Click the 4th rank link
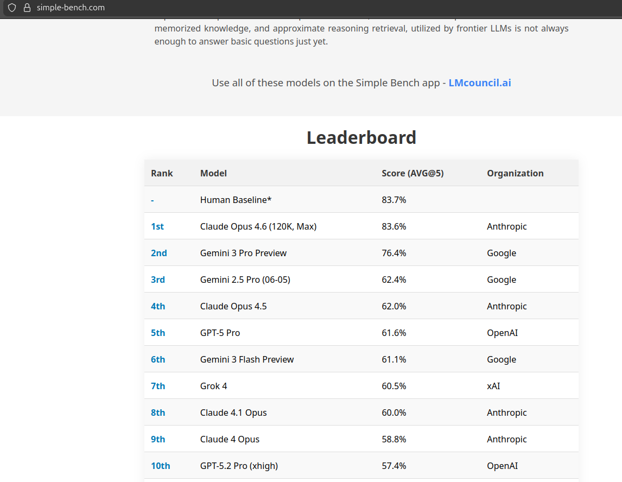 (158, 306)
